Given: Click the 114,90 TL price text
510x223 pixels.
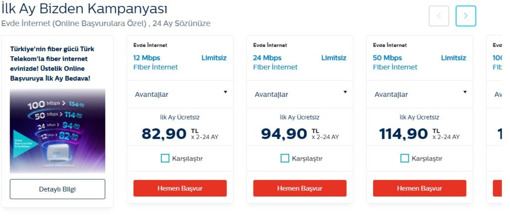Looking at the screenshot, I should tap(419, 134).
